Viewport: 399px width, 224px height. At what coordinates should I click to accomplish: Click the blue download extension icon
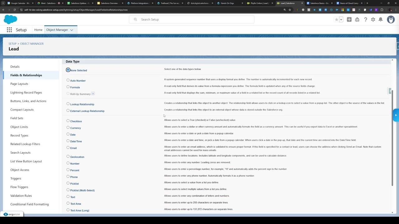320,10
